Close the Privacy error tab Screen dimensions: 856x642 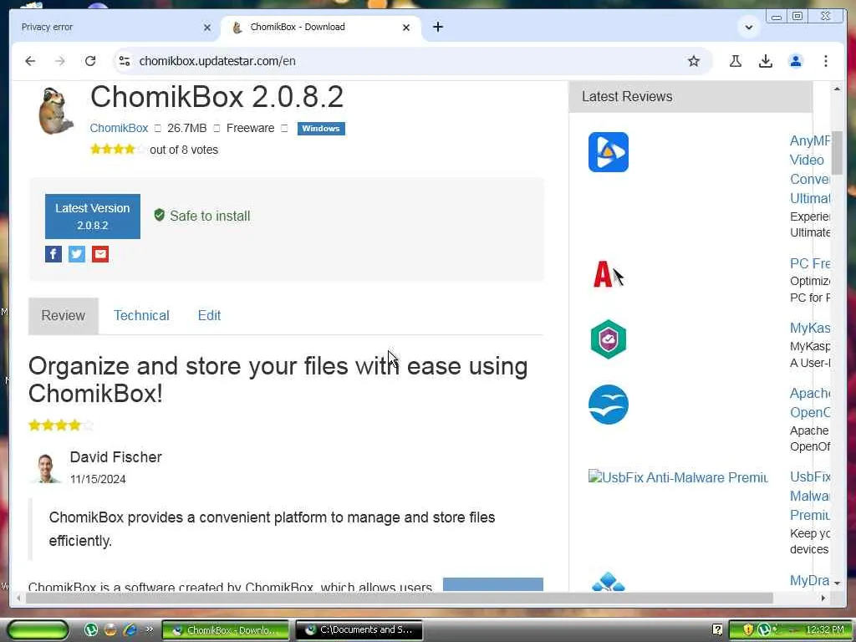207,28
